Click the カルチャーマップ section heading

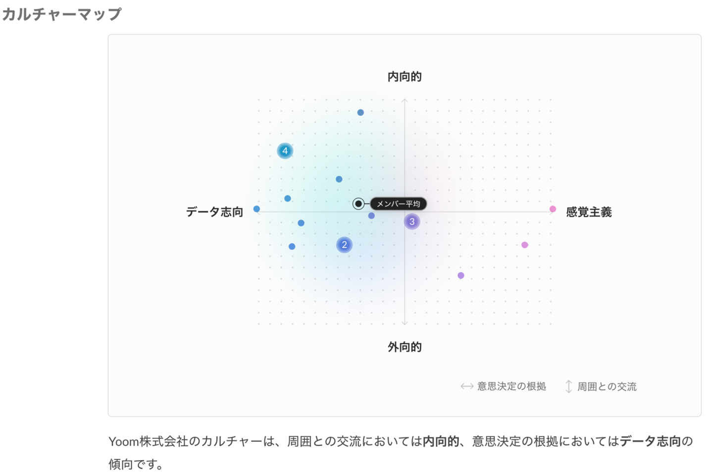pos(61,14)
